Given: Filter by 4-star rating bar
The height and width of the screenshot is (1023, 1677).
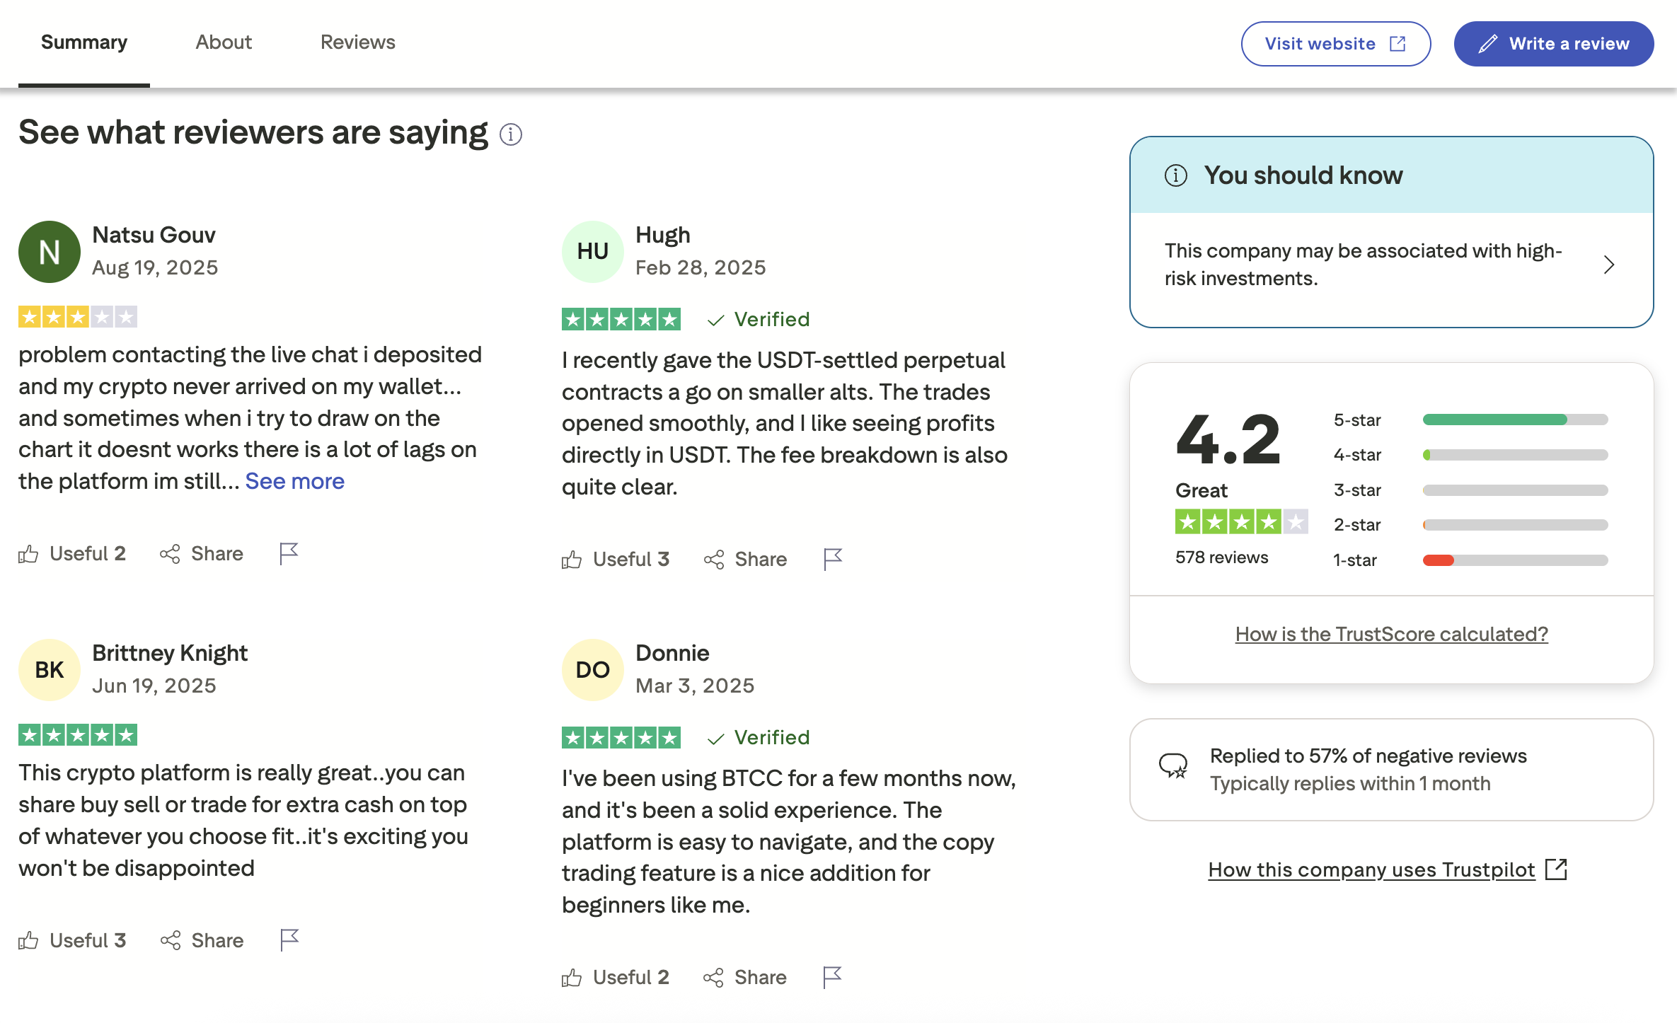Looking at the screenshot, I should click(x=1515, y=455).
